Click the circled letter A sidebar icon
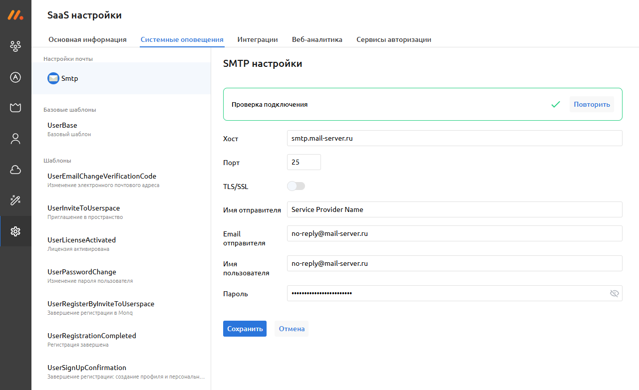The image size is (639, 390). 15,77
